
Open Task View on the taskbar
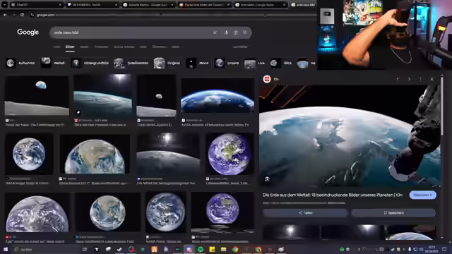85,249
